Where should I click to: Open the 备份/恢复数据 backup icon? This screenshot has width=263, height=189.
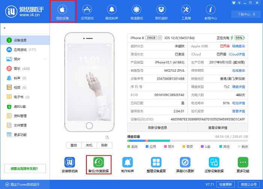pyautogui.click(x=98, y=162)
